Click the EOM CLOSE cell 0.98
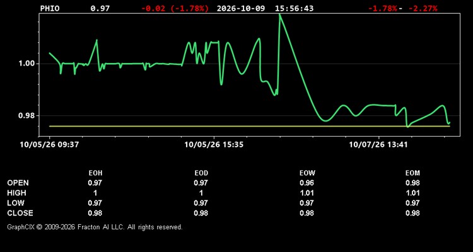 [412, 213]
